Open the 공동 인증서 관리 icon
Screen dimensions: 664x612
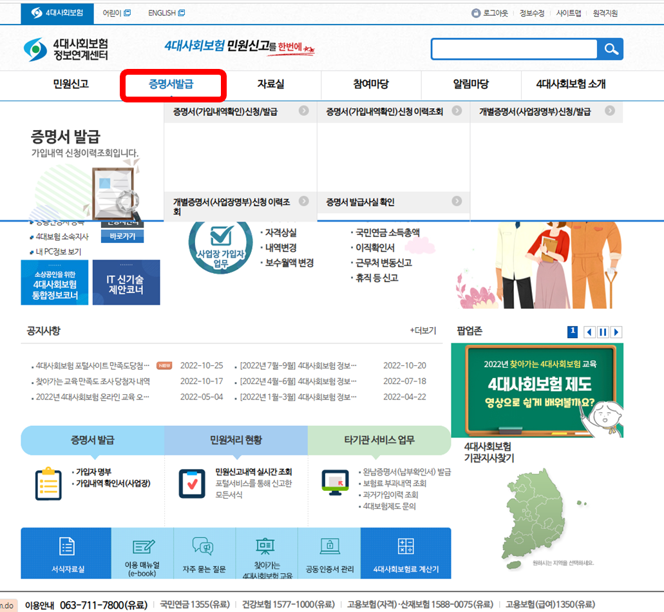[329, 553]
